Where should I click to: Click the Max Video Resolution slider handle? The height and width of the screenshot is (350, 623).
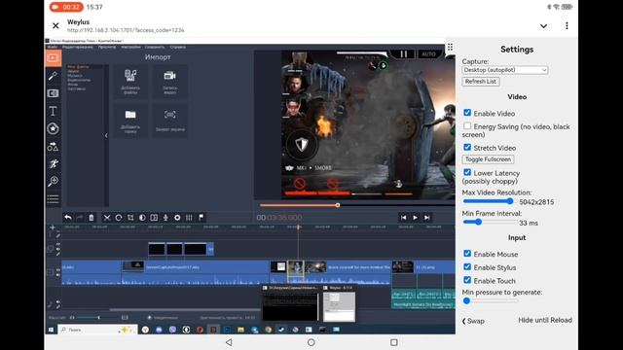tap(510, 201)
